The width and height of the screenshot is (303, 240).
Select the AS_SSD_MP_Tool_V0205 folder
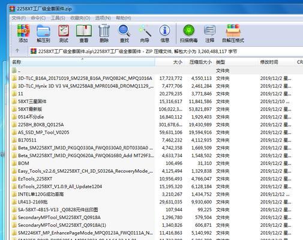click(x=44, y=133)
